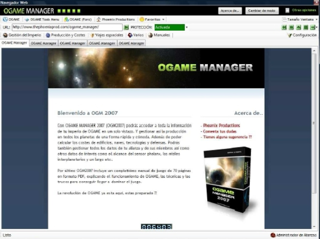
Task: Select the first active OGAME Manager tab
Action: coord(14,43)
